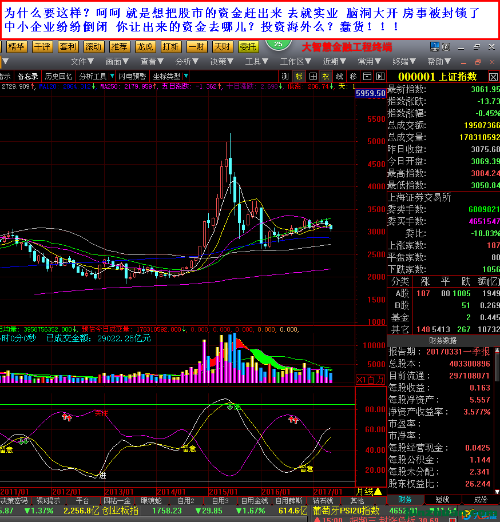The height and width of the screenshot is (522, 500).
Task: Open the 画面 menu
Action: coord(117,62)
